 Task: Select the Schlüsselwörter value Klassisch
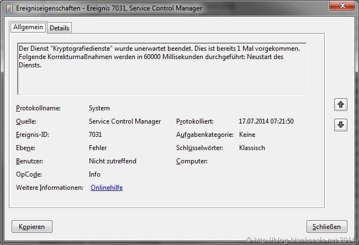point(252,148)
